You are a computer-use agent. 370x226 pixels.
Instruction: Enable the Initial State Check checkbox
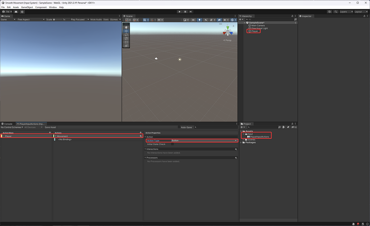172,144
